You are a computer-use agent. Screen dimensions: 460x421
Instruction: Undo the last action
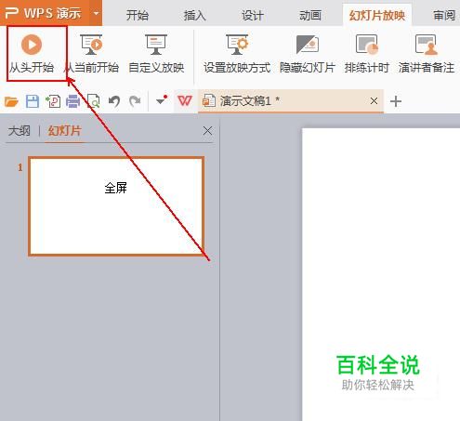[x=114, y=101]
